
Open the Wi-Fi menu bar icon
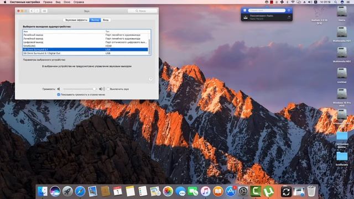pyautogui.click(x=293, y=2)
